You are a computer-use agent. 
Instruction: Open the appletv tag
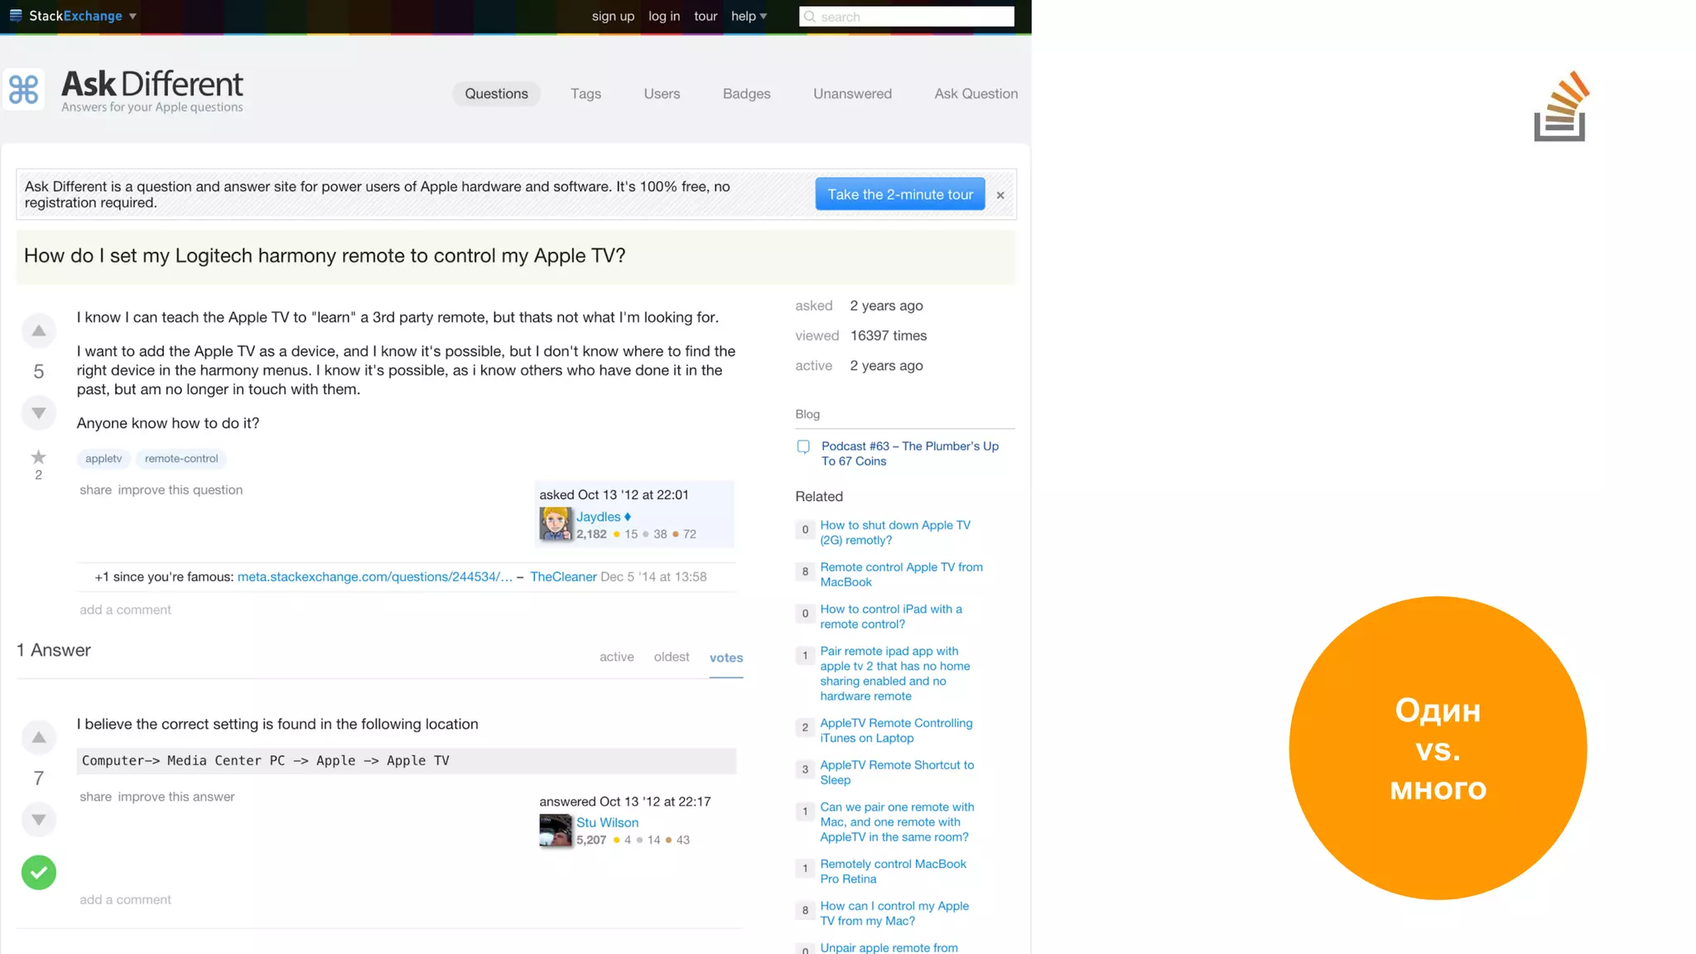pyautogui.click(x=104, y=459)
